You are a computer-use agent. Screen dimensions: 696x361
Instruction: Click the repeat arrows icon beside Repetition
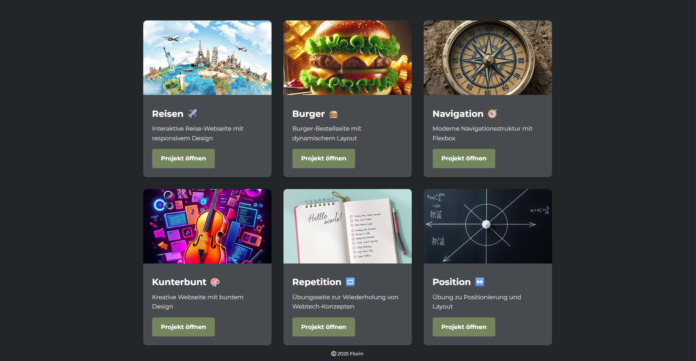point(350,282)
